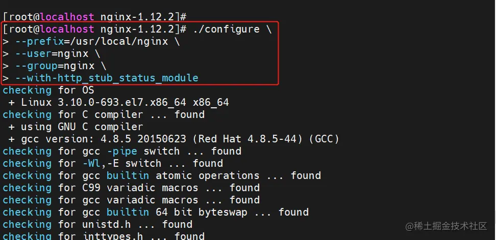496x240 pixels.
Task: Click the --with-http_stub_status_module option
Action: click(107, 78)
